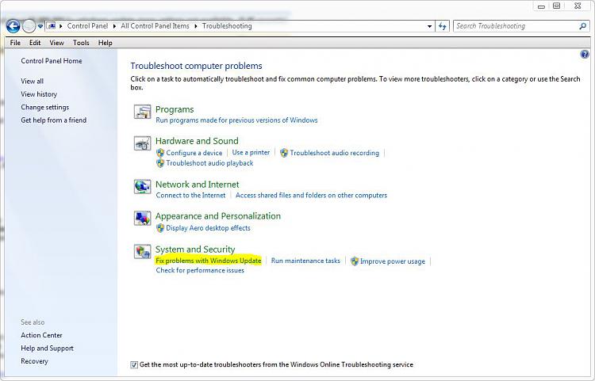Open Display Aero desktop effects
Image resolution: width=595 pixels, height=381 pixels.
[x=208, y=228]
